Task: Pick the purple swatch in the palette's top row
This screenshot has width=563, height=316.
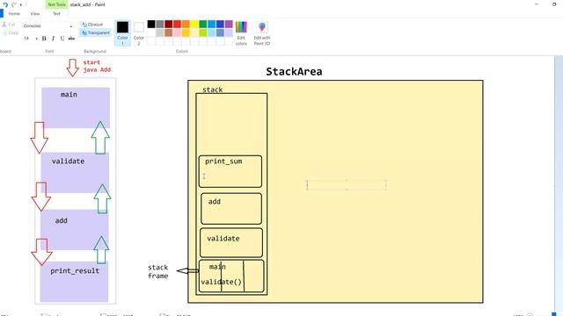Action: point(229,24)
